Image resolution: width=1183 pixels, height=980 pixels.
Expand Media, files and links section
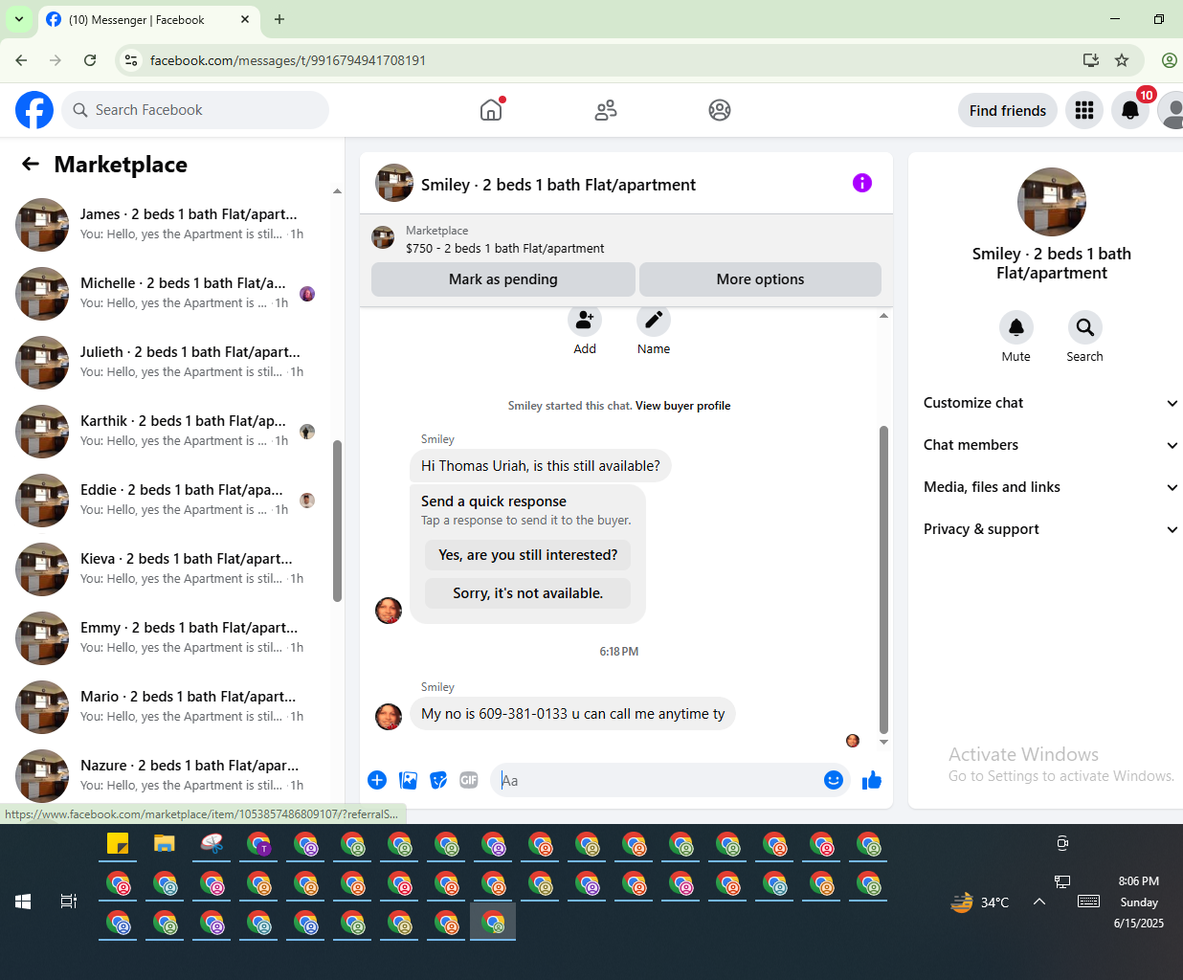(x=1051, y=487)
